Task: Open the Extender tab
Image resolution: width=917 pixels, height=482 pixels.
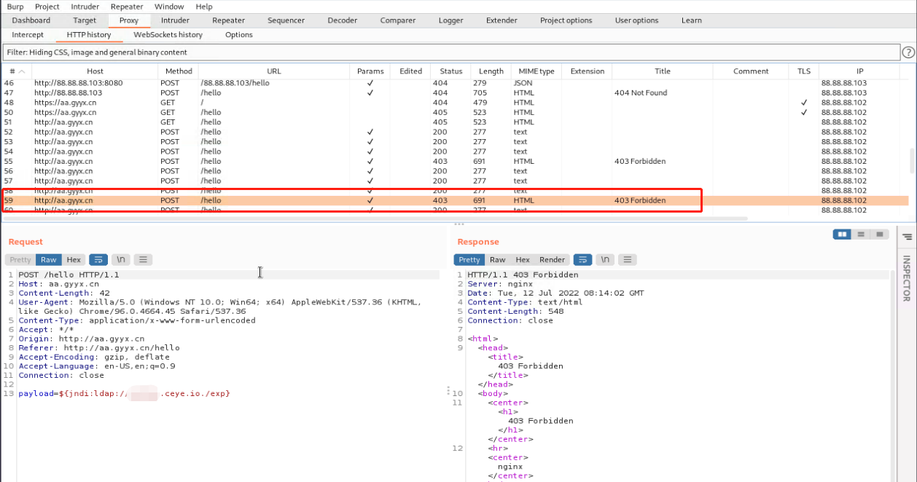Action: click(x=502, y=20)
